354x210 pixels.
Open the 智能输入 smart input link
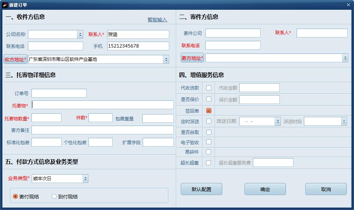[x=156, y=20]
